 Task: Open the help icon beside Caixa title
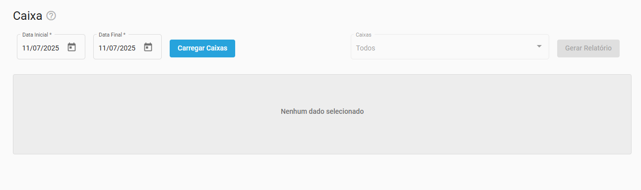tap(51, 16)
